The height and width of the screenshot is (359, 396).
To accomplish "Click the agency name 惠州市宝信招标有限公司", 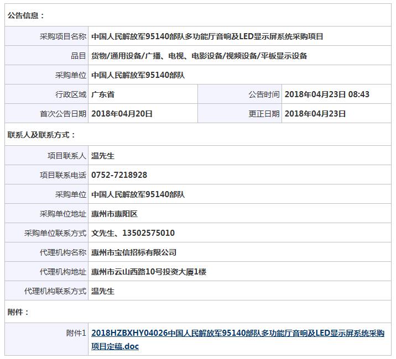I will pyautogui.click(x=134, y=252).
